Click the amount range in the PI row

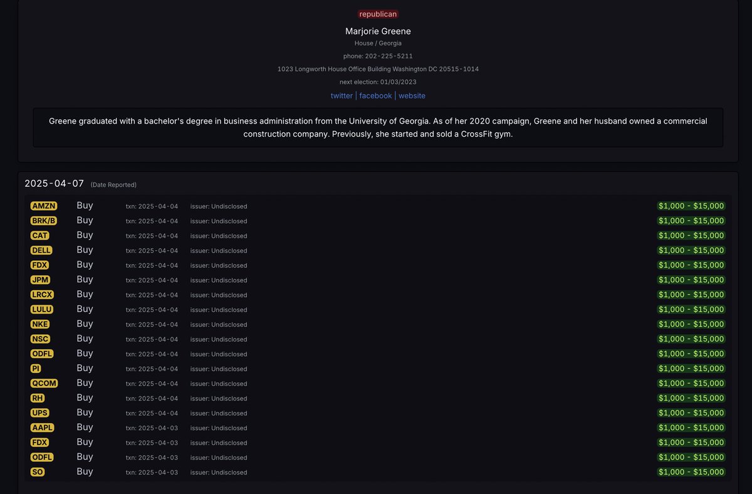(691, 369)
